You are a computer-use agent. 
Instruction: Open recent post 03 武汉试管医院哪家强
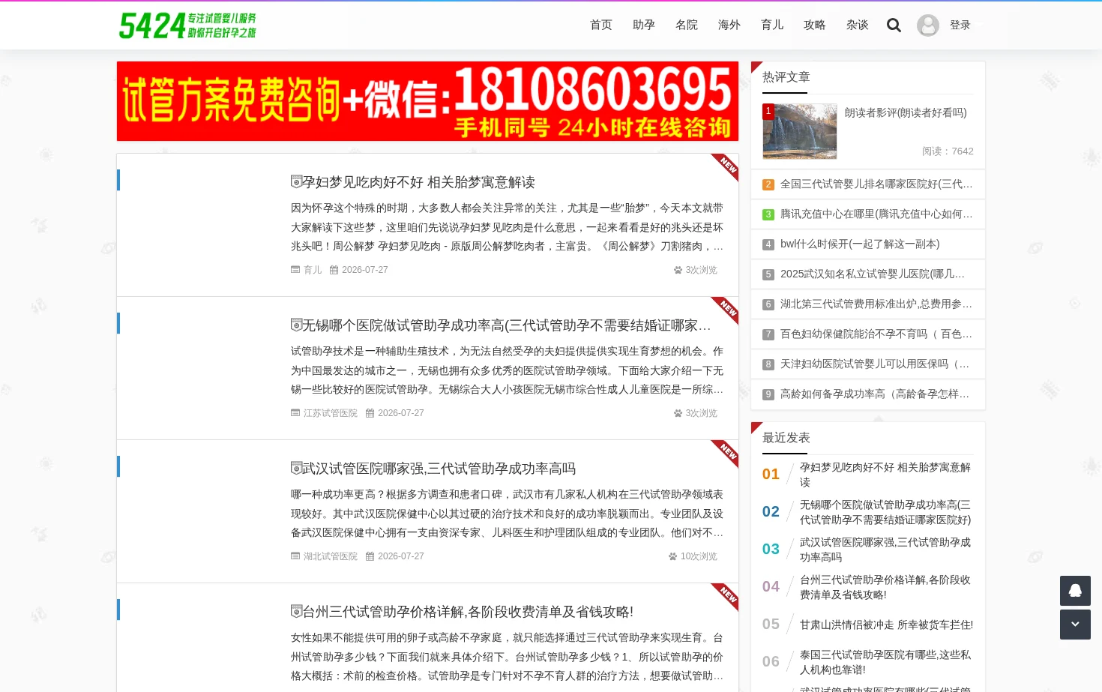tap(885, 550)
